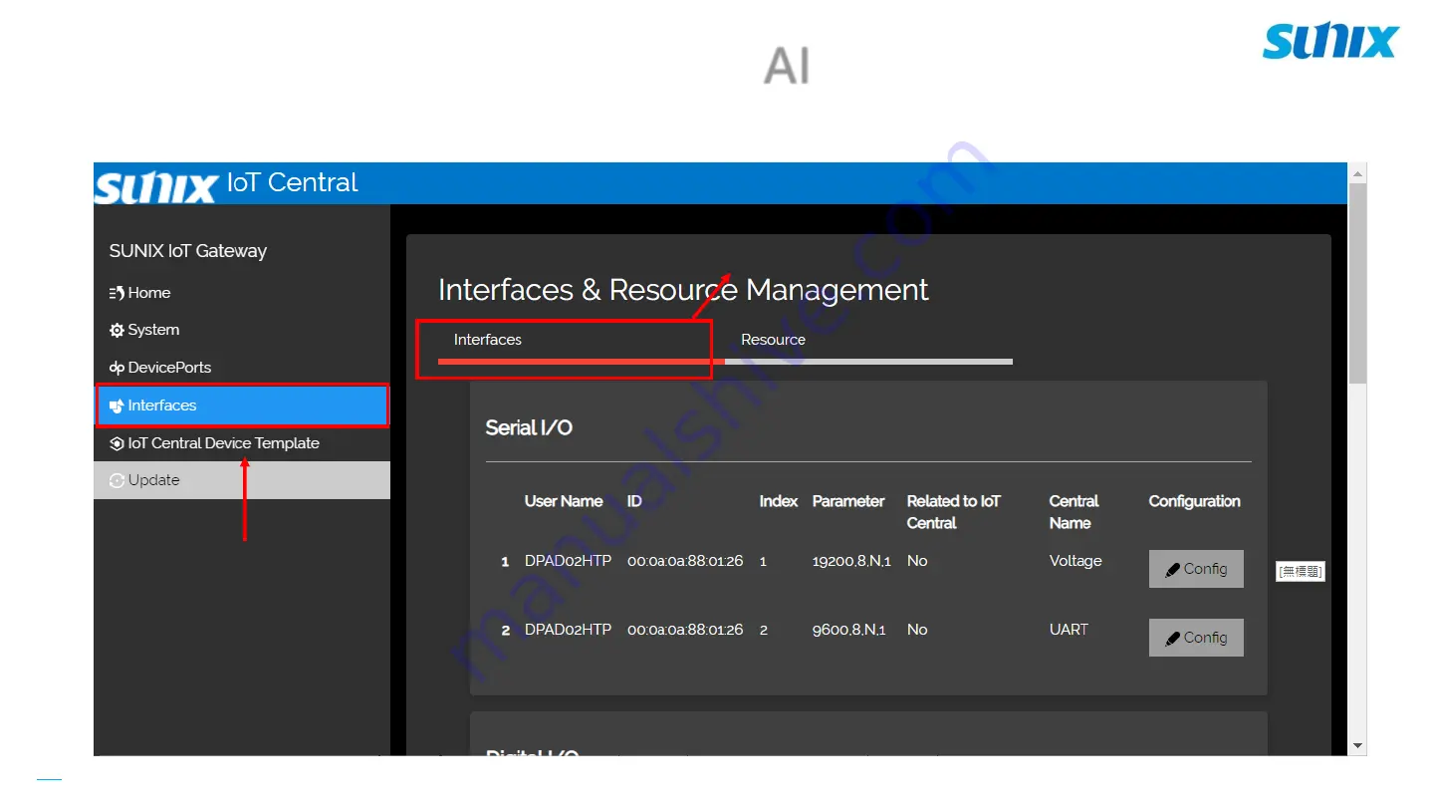Click the DevicePorts icon

coord(117,368)
